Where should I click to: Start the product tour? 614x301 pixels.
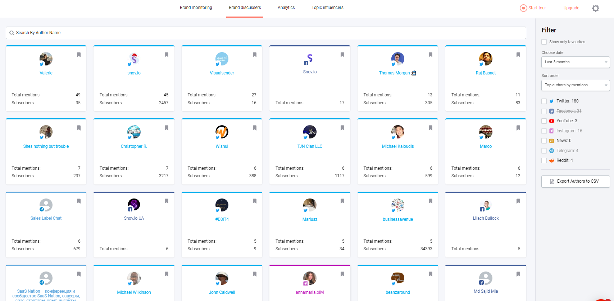click(533, 8)
